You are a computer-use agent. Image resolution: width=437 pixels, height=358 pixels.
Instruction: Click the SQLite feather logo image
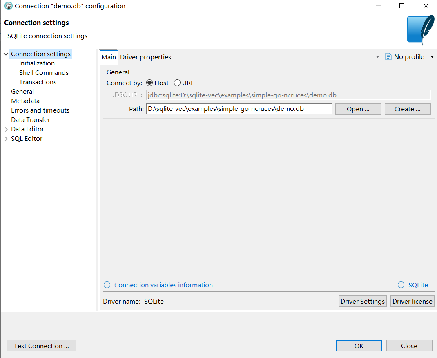[420, 30]
